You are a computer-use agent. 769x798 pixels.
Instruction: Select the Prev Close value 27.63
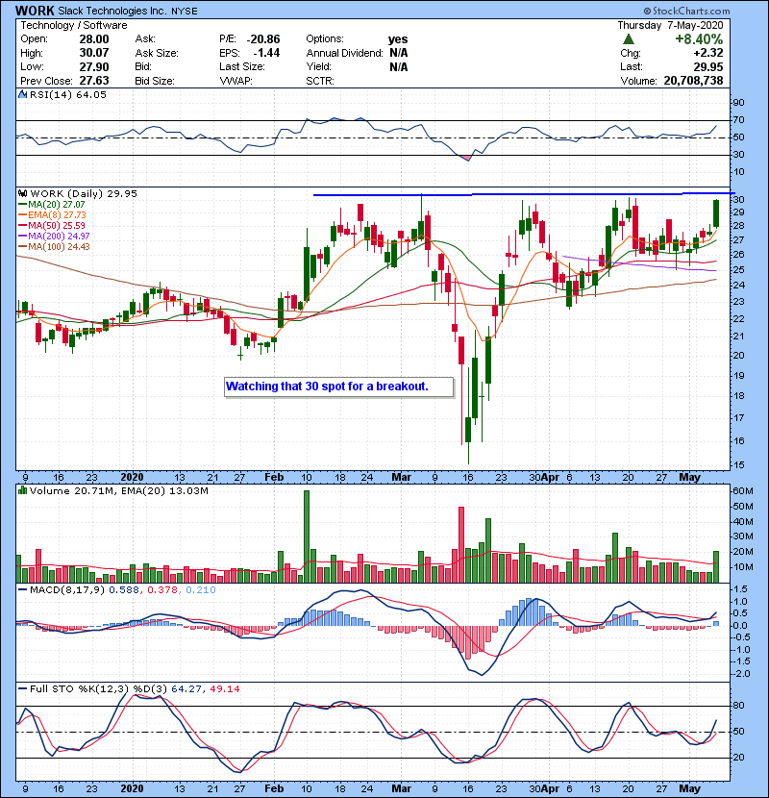(x=94, y=81)
